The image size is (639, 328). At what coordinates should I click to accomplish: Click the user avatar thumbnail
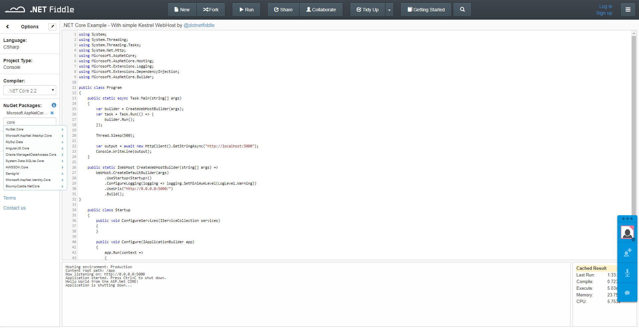pyautogui.click(x=627, y=233)
